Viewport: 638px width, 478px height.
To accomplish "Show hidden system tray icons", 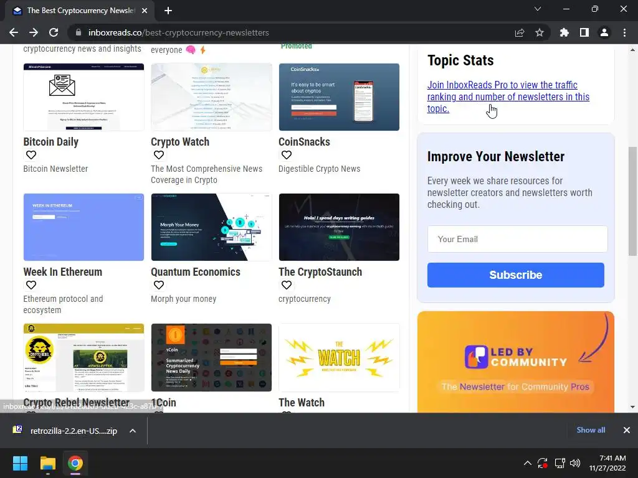I will (527, 463).
